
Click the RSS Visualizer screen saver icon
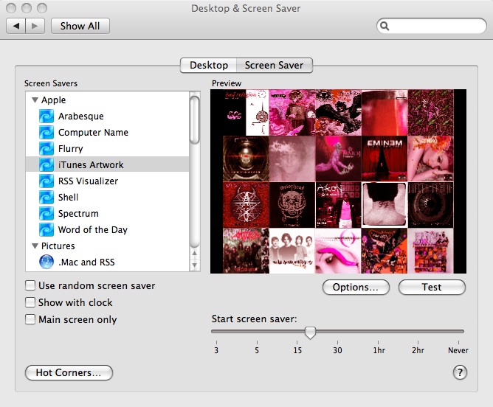(46, 181)
